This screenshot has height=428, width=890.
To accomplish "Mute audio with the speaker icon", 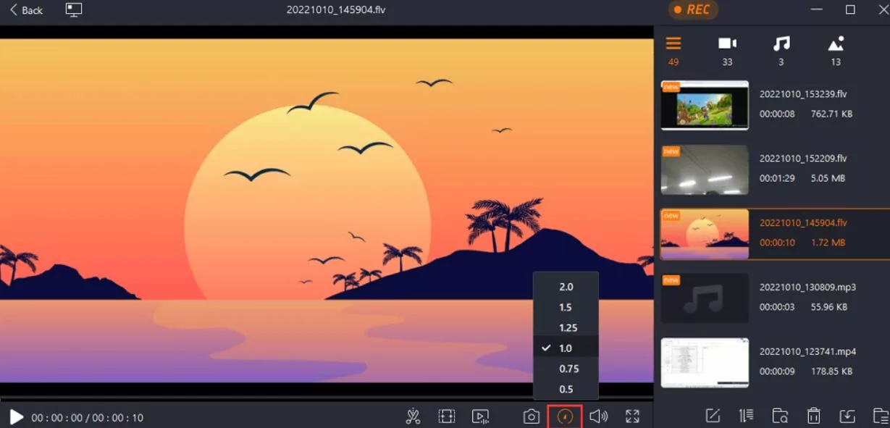I will tap(598, 416).
